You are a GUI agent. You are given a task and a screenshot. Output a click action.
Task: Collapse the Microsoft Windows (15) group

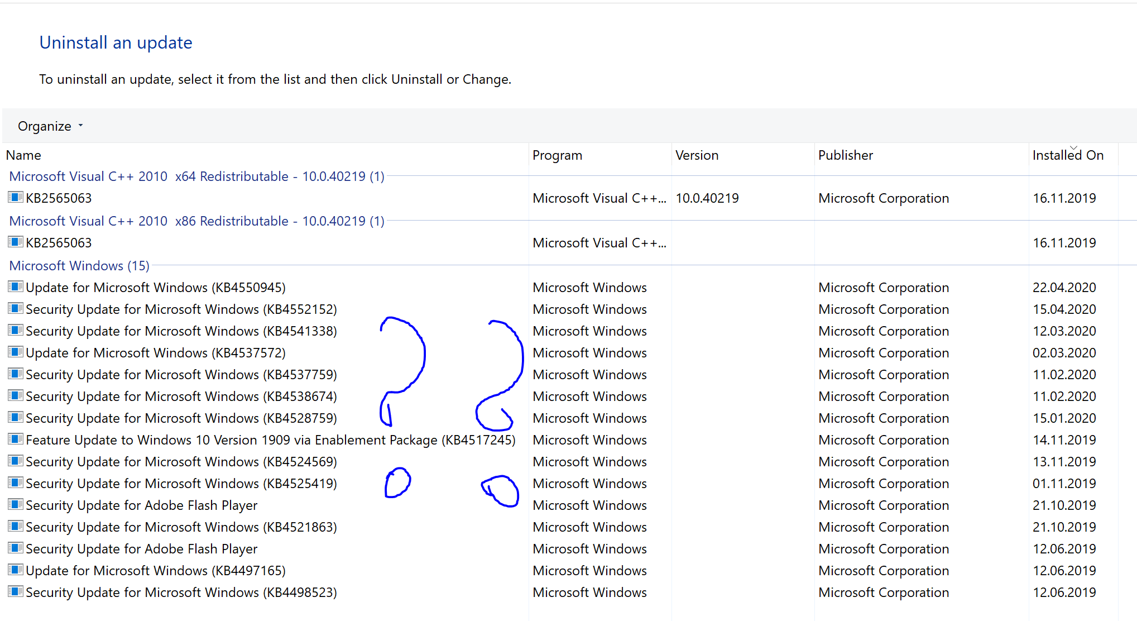pos(79,266)
